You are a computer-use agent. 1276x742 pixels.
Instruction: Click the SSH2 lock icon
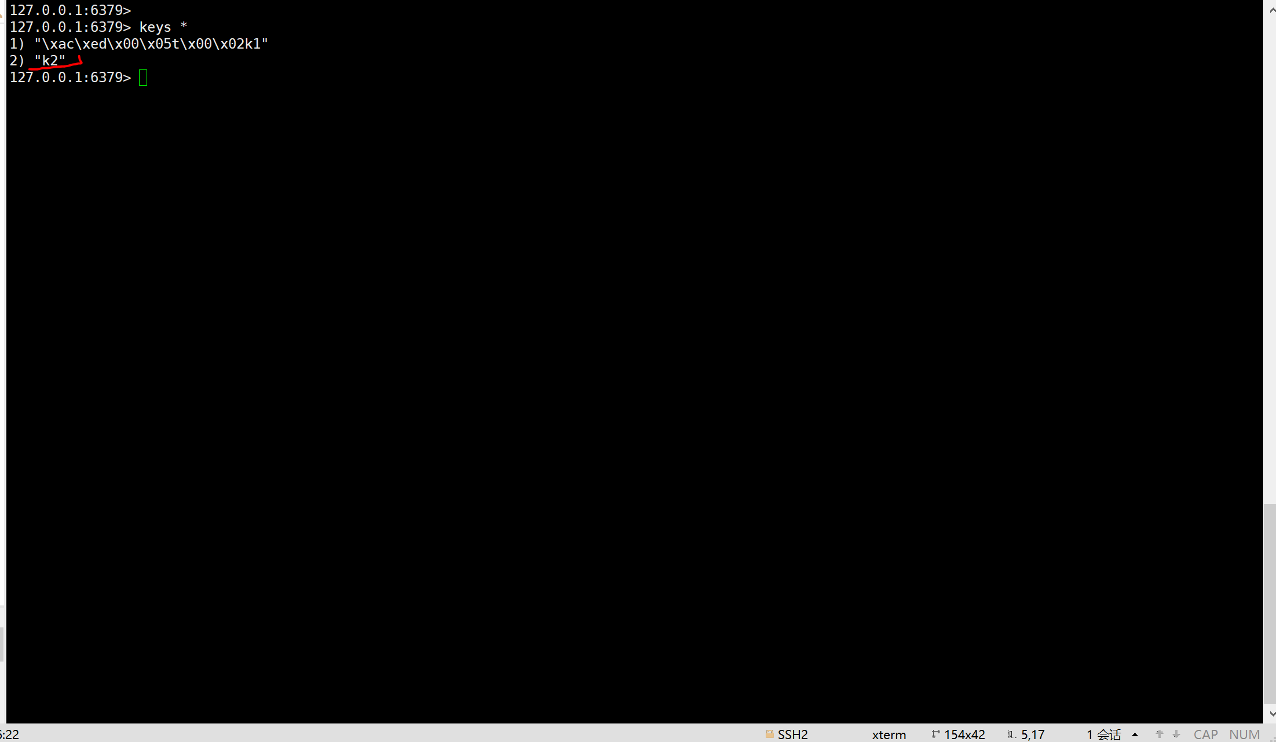[769, 734]
